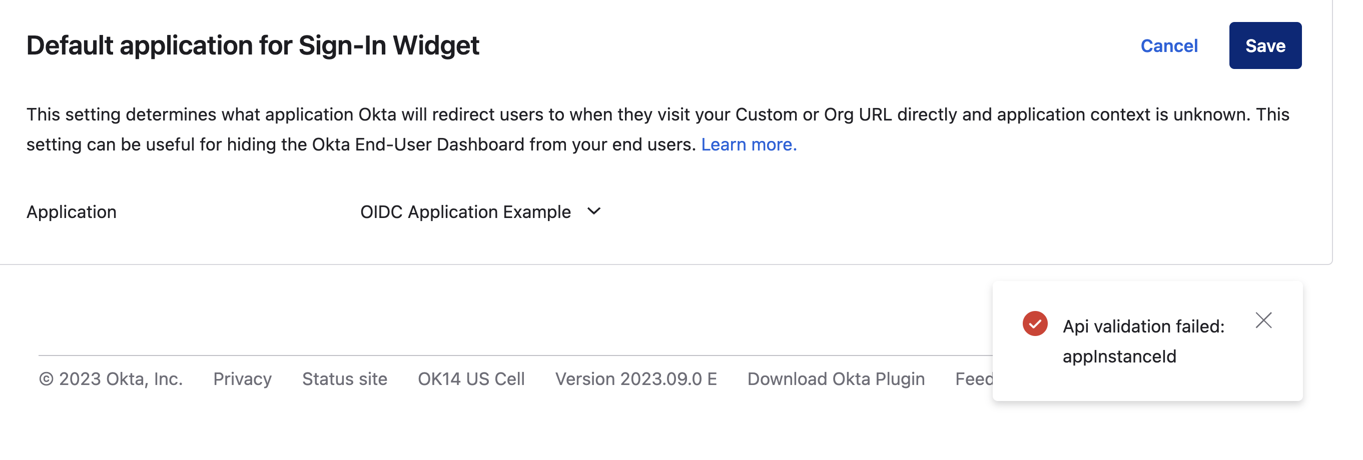Click the partially hidden Feedback footer link

pyautogui.click(x=974, y=378)
